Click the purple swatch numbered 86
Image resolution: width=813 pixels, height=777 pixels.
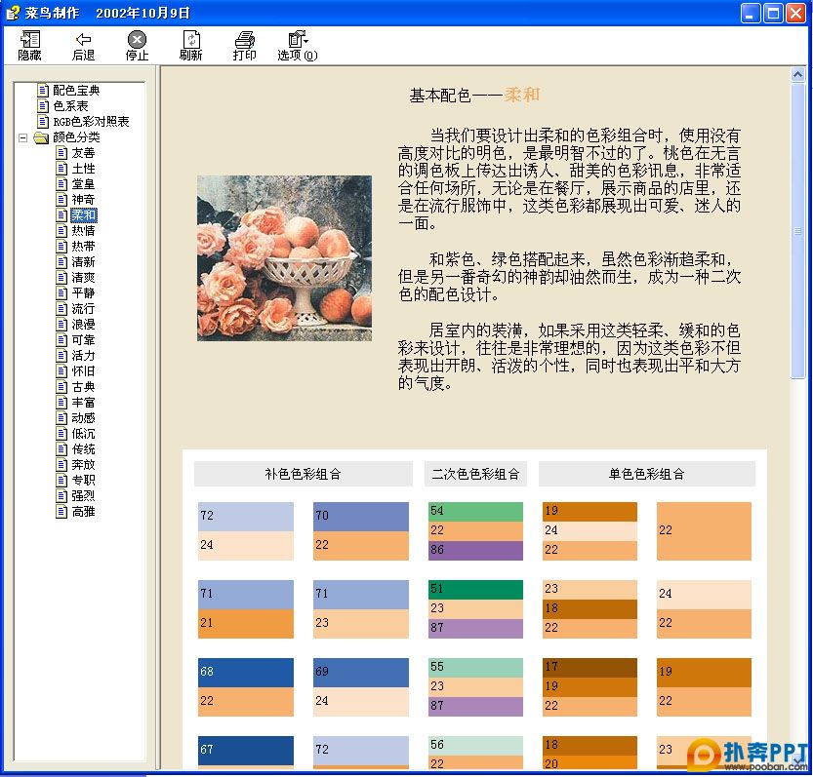(x=475, y=550)
